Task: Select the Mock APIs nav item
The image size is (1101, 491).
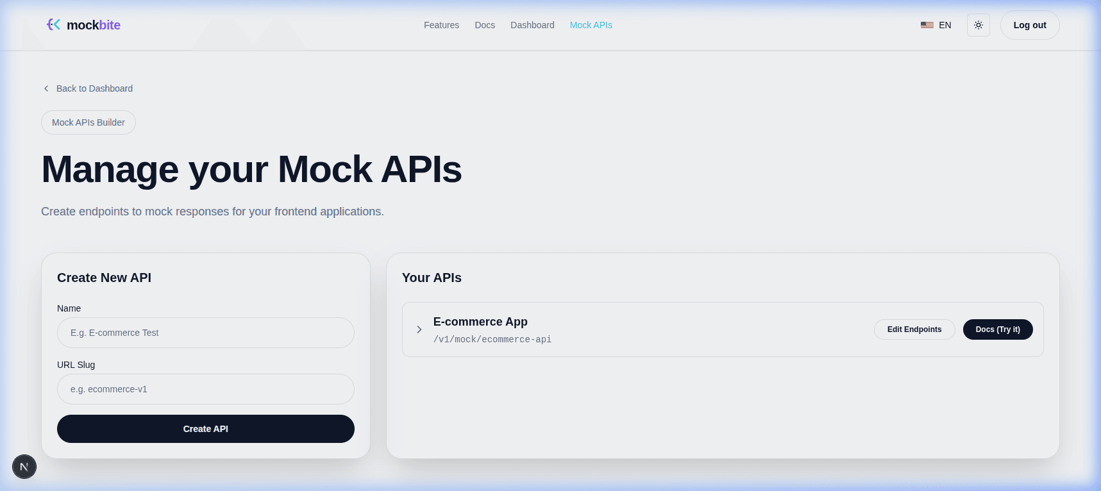Action: pyautogui.click(x=591, y=25)
